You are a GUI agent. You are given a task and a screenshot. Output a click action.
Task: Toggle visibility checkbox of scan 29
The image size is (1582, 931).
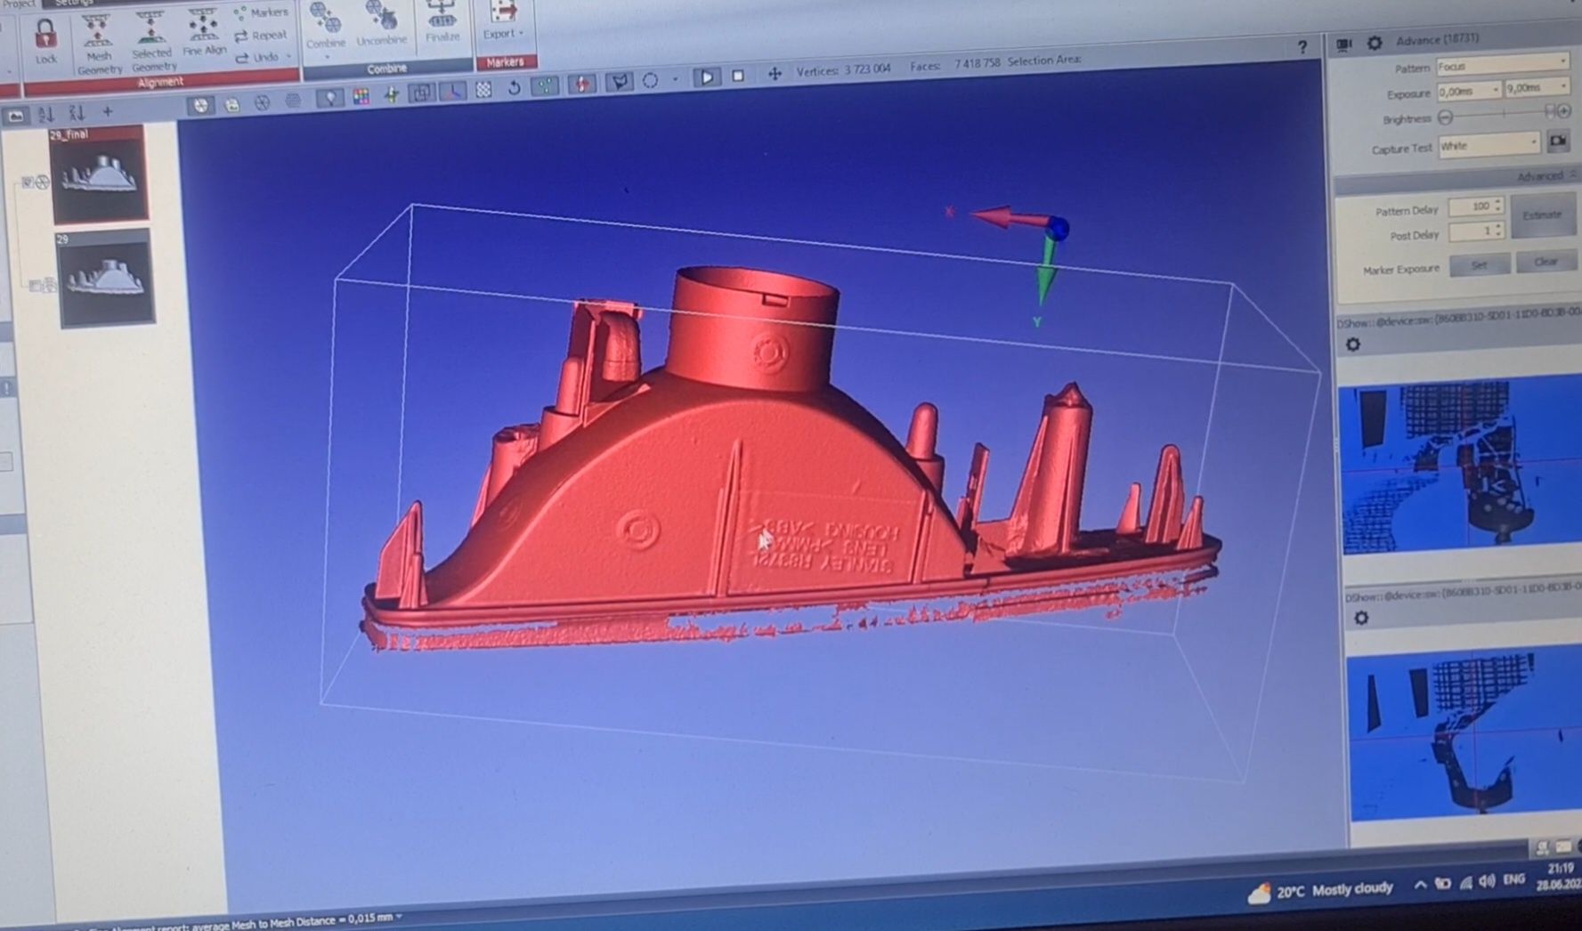click(35, 287)
